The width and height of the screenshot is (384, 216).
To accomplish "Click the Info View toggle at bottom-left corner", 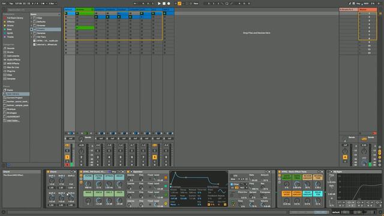I will point(4,212).
